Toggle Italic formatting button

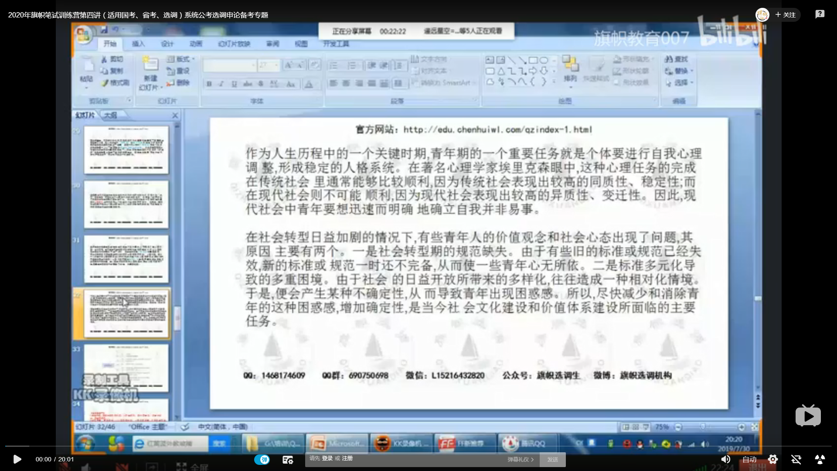coord(221,84)
